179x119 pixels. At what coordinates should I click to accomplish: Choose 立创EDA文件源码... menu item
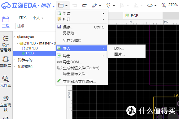tap(82, 81)
